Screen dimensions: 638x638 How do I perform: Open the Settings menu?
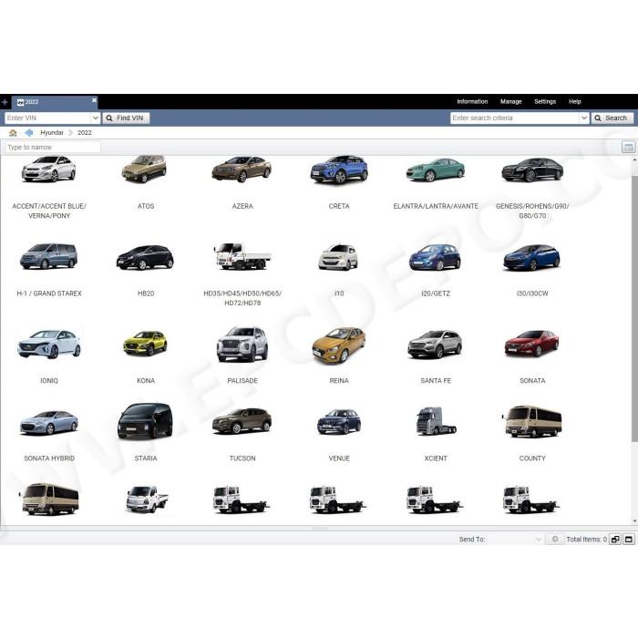click(545, 102)
